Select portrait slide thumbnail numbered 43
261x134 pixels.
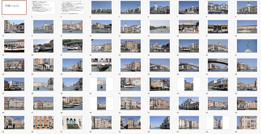pyautogui.click(x=189, y=84)
